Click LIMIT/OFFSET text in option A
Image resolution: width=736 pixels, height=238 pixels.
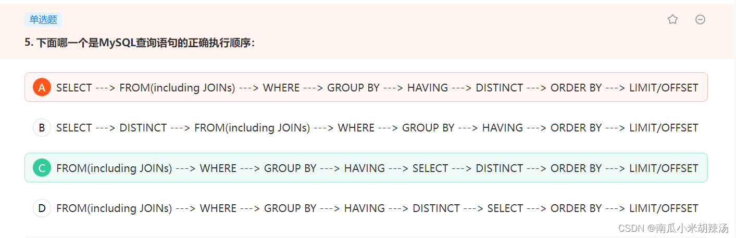(x=664, y=88)
